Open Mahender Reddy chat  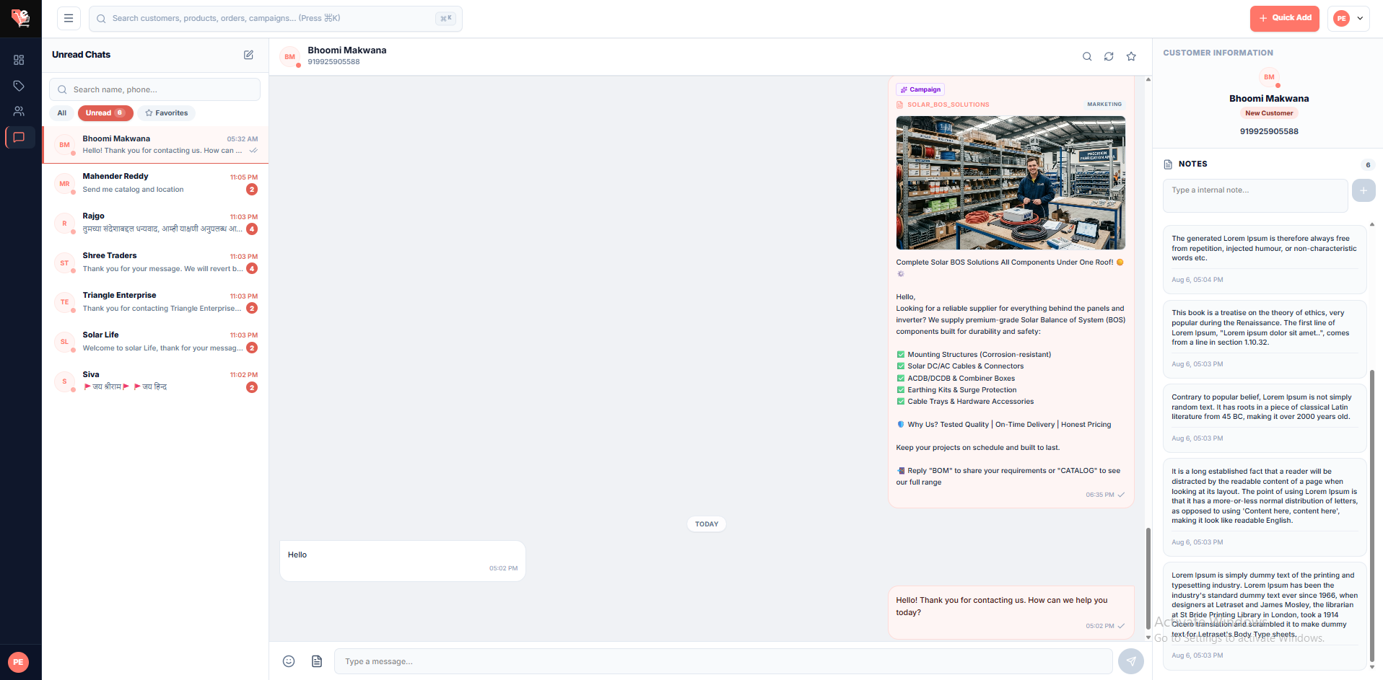(155, 183)
